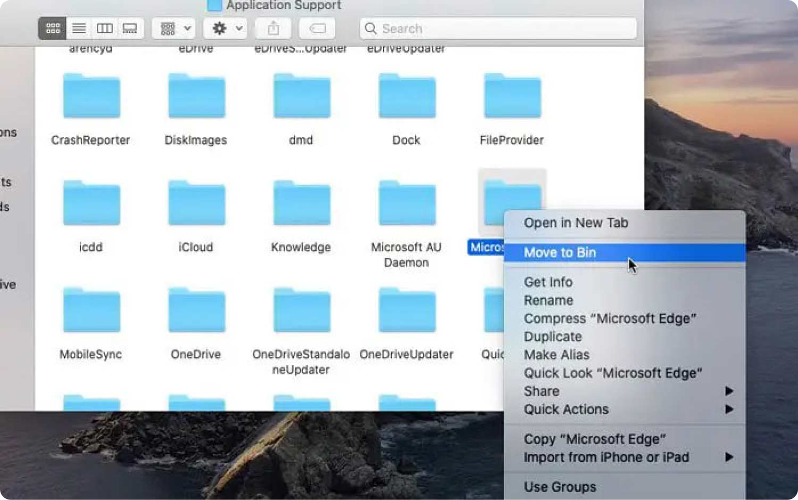
Task: Click the OneDriveUpdater folder name
Action: pyautogui.click(x=406, y=355)
